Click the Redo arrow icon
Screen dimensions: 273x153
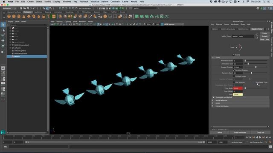tap(35, 8)
